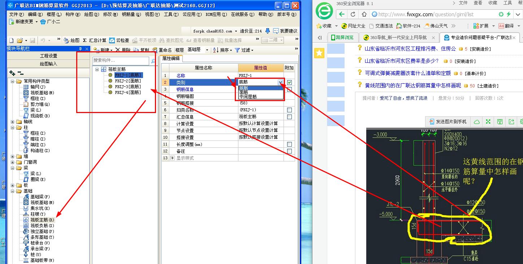The width and height of the screenshot is (523, 264).
Task: Open the 过滤 filter menu
Action: tap(244, 50)
